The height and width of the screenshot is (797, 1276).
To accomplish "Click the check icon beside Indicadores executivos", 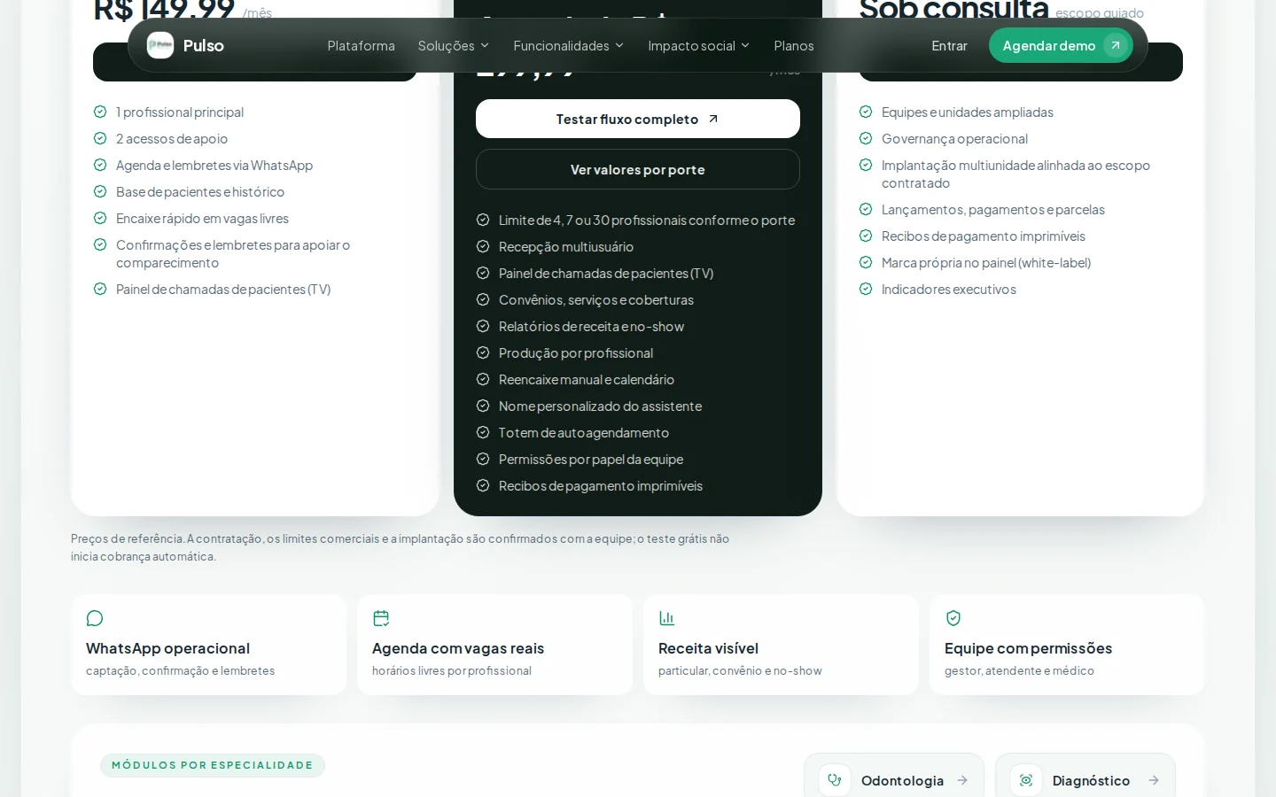I will (x=866, y=289).
